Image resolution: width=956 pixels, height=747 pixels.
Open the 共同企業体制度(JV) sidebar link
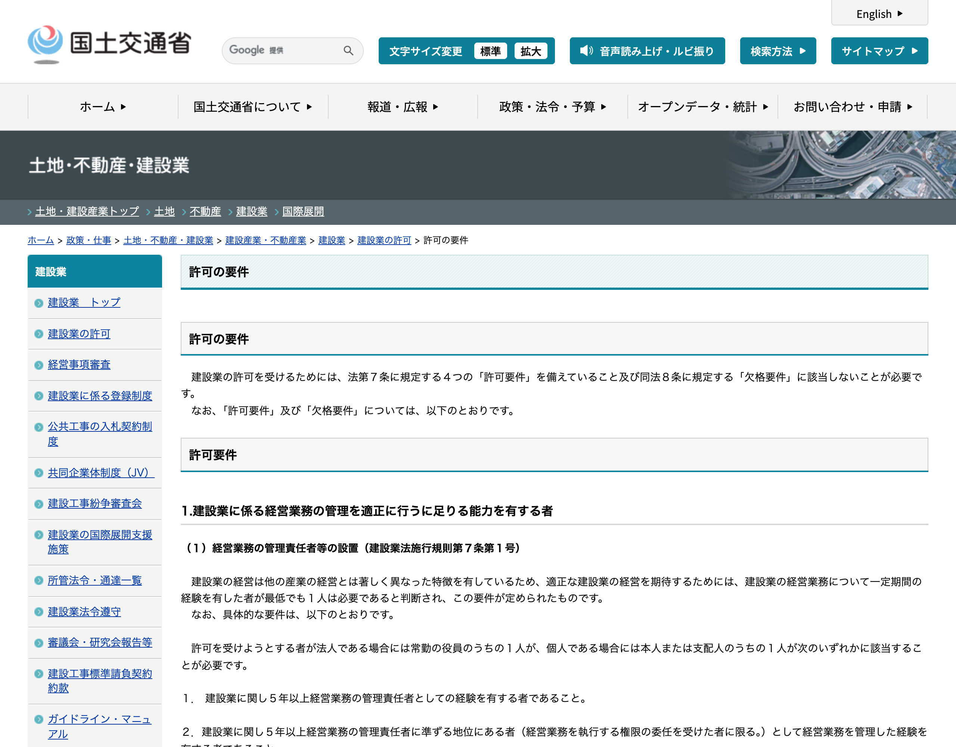coord(101,473)
